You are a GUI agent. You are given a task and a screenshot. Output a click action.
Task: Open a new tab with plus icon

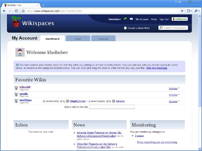tap(43, 5)
